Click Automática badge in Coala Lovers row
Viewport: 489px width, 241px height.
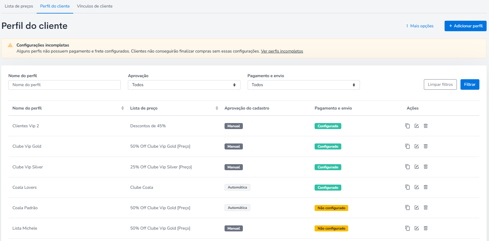237,187
